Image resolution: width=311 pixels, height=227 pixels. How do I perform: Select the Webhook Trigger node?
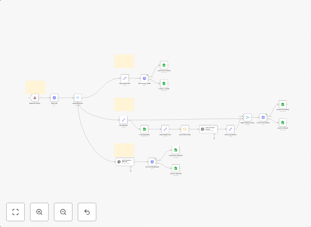[35, 98]
